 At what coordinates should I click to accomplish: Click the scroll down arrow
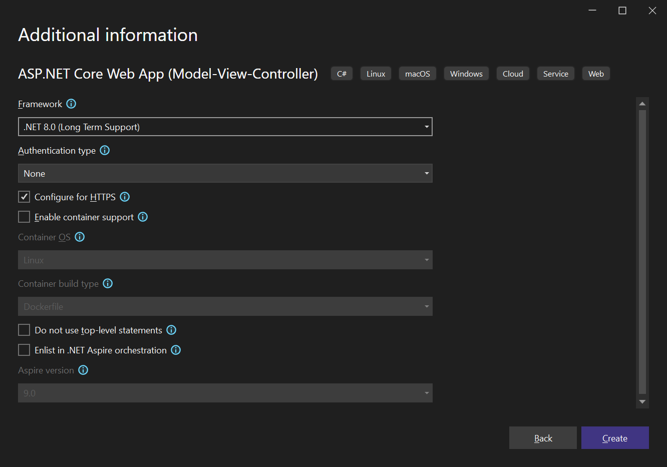point(642,401)
